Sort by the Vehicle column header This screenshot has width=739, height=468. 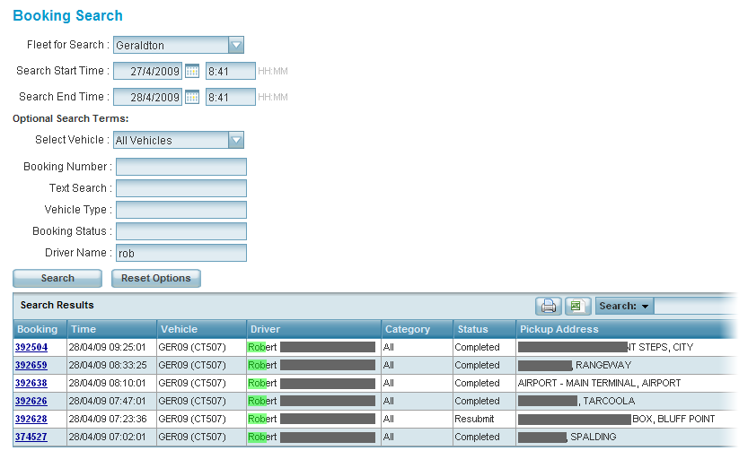(x=202, y=329)
